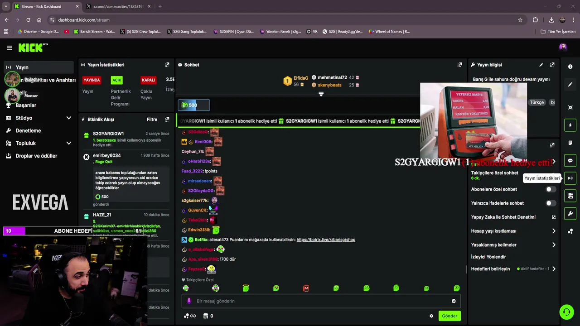Click username mehmetinal72 in leaderboard
Viewport: 580px width, 326px height.
(x=332, y=77)
